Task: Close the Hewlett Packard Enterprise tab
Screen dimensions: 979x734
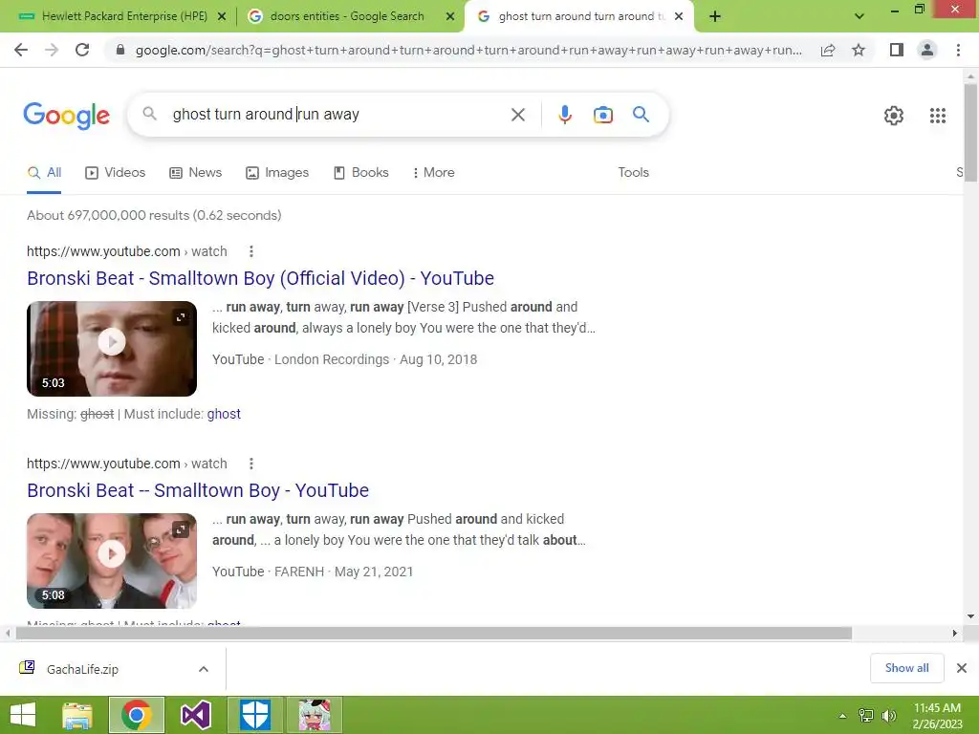Action: (222, 17)
